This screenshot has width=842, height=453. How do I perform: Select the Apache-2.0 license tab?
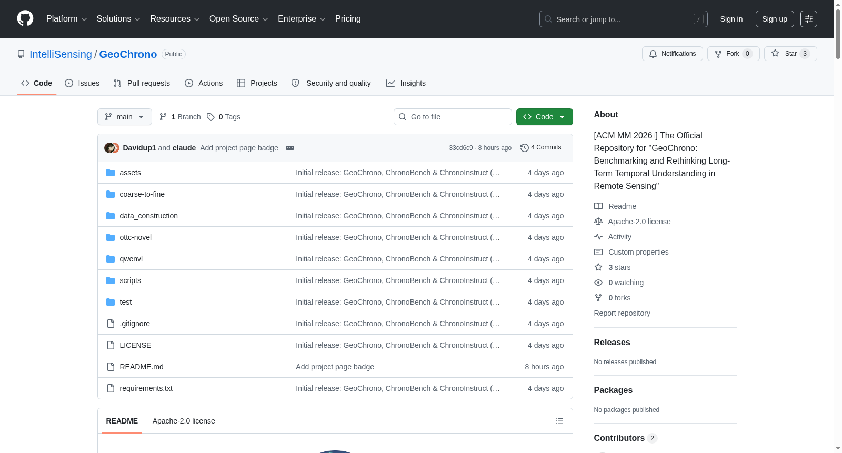184,421
